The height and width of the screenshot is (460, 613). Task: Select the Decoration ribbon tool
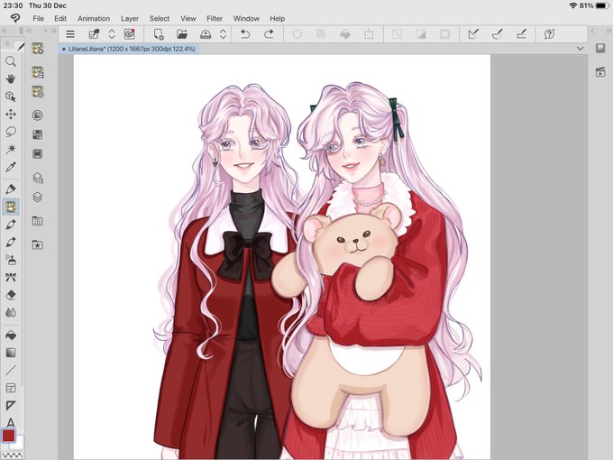click(x=11, y=277)
